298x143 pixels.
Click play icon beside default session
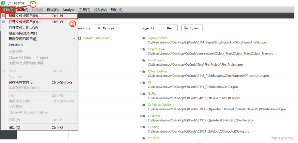point(80,38)
